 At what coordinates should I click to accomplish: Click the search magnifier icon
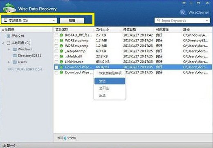click(x=159, y=20)
